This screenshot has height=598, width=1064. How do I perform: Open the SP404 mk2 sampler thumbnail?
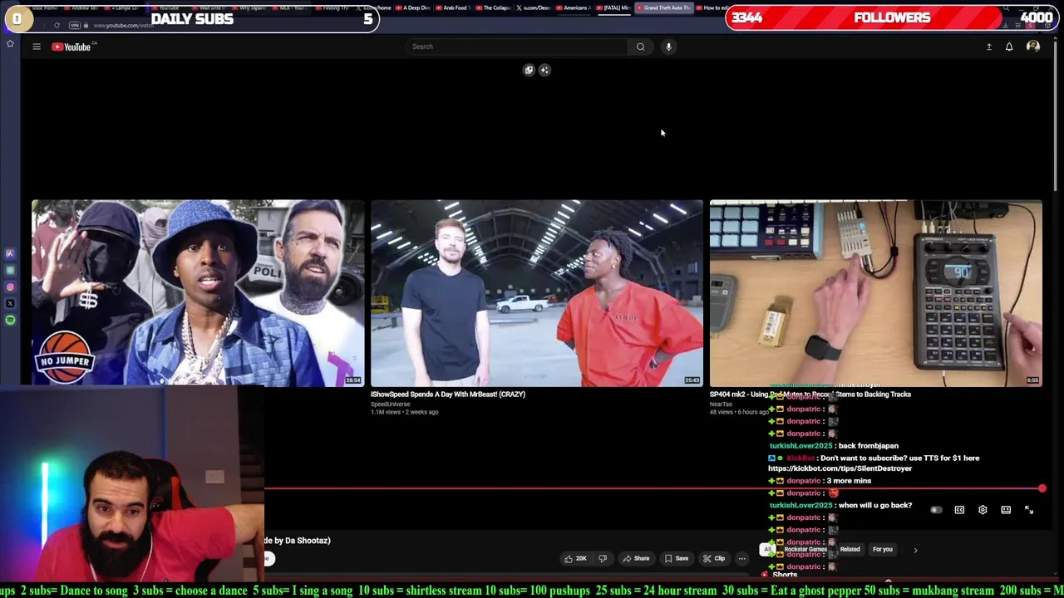pos(875,292)
